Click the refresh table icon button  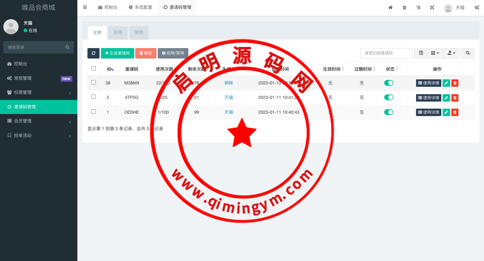94,53
